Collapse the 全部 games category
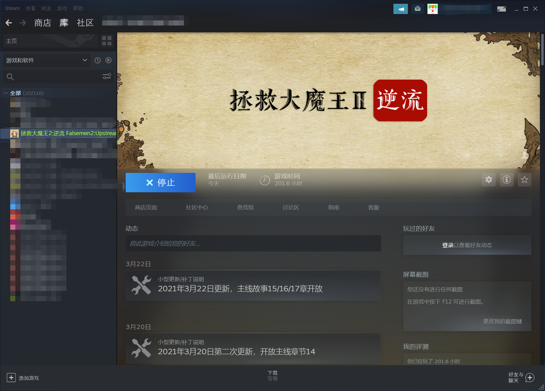 pyautogui.click(x=6, y=93)
